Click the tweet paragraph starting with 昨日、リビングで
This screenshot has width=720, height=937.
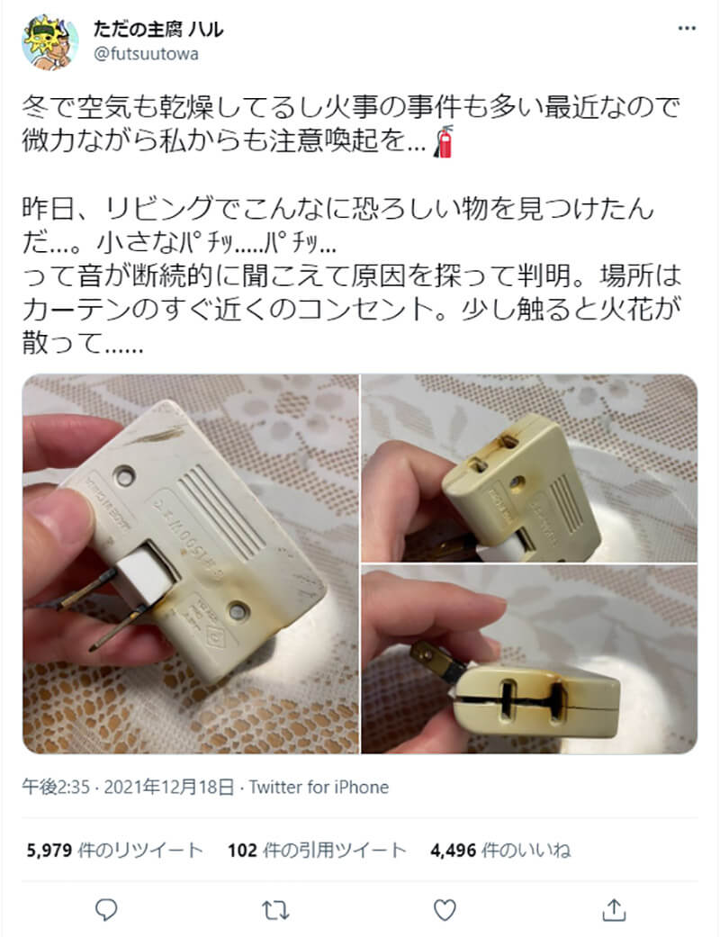coord(351,275)
